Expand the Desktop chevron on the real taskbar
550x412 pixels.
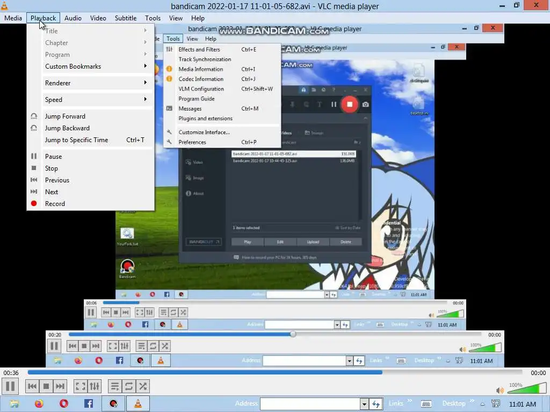click(472, 401)
